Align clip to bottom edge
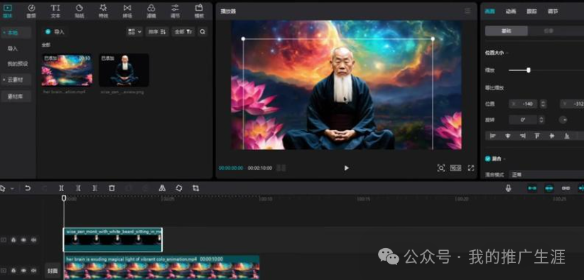This screenshot has height=280, width=584. tap(567, 136)
